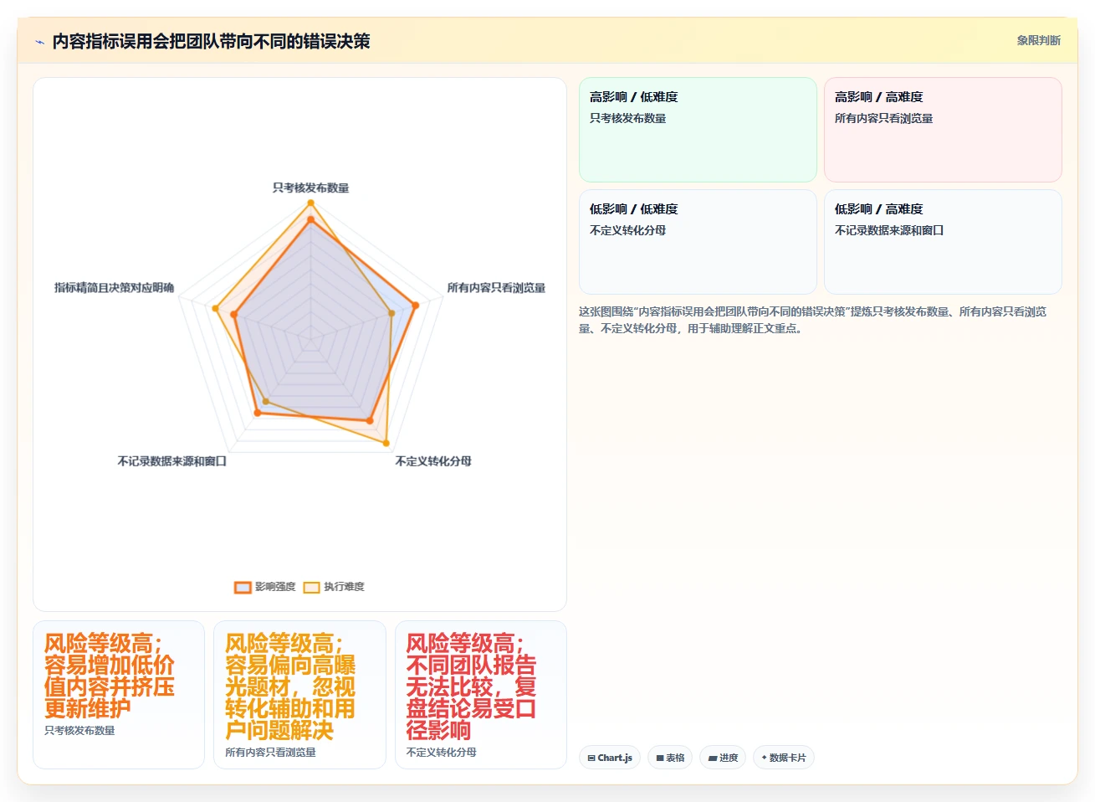The width and height of the screenshot is (1095, 802).
Task: Select the 表格 tag chip
Action: [x=670, y=758]
